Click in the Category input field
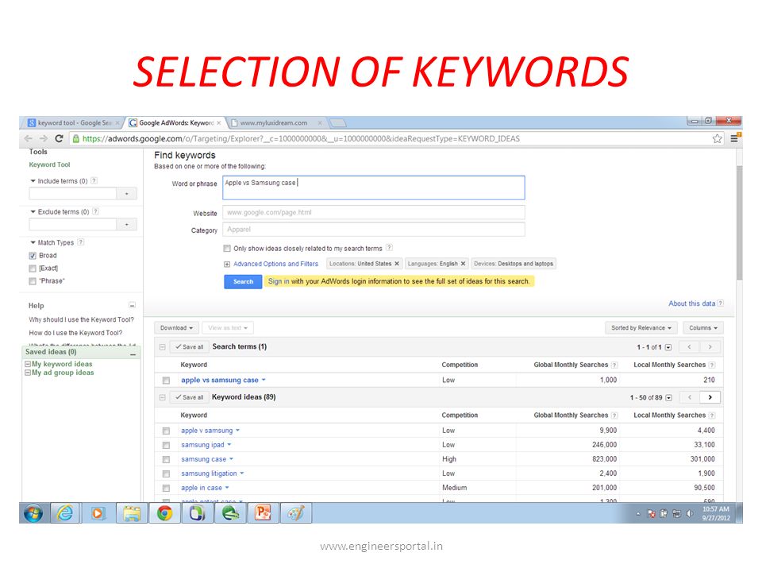762x572 pixels. 374,230
